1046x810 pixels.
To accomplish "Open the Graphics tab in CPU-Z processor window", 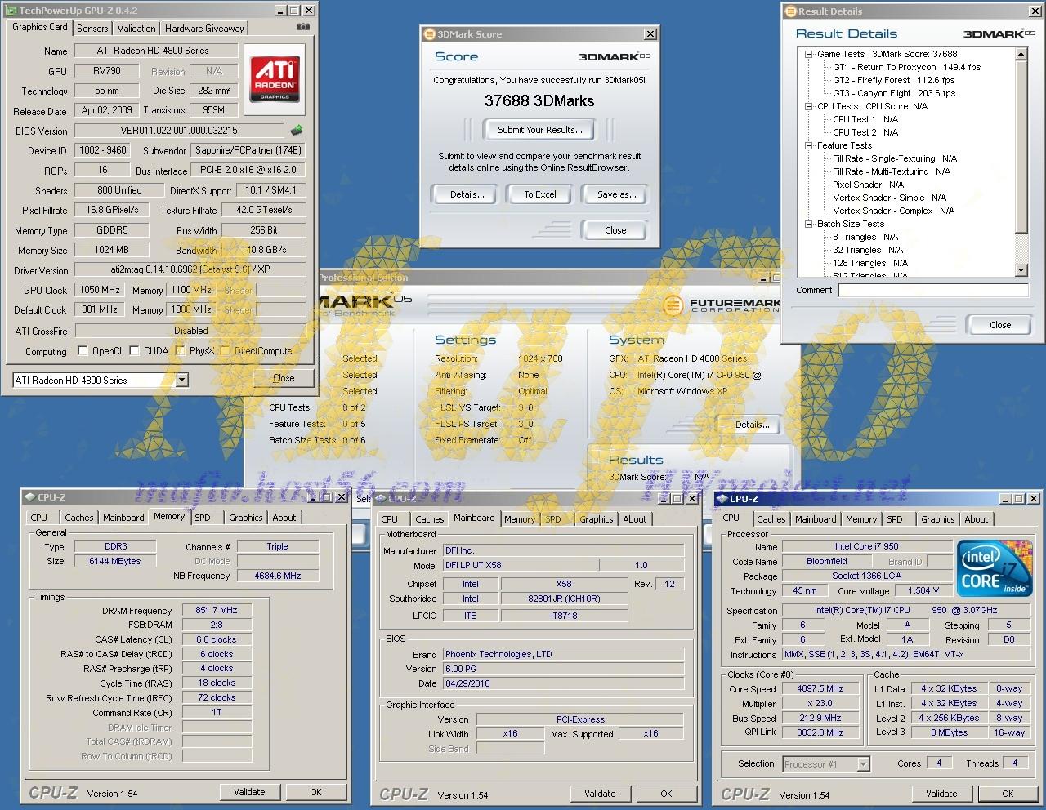I will click(938, 519).
